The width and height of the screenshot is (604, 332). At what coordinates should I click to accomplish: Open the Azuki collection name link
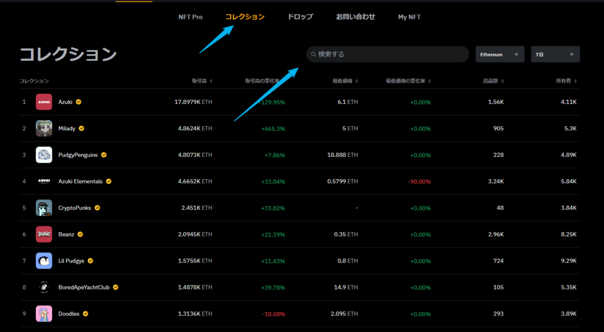point(65,102)
